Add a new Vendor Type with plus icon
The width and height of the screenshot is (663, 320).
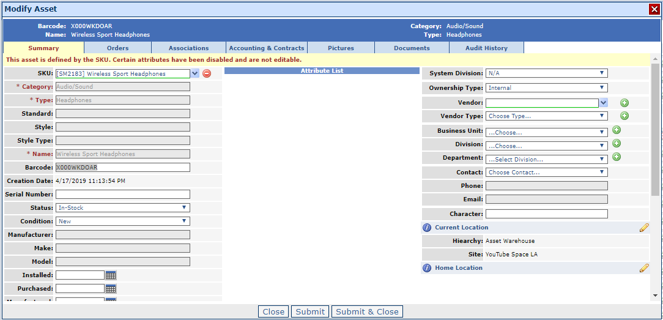624,116
